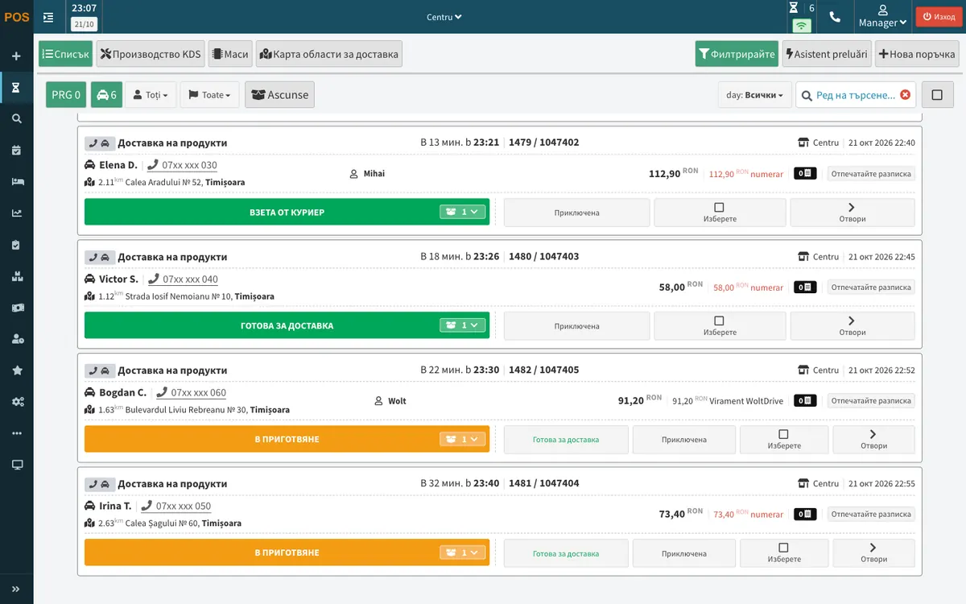Click the Изход logout button
Image resolution: width=966 pixels, height=604 pixels.
coord(939,17)
